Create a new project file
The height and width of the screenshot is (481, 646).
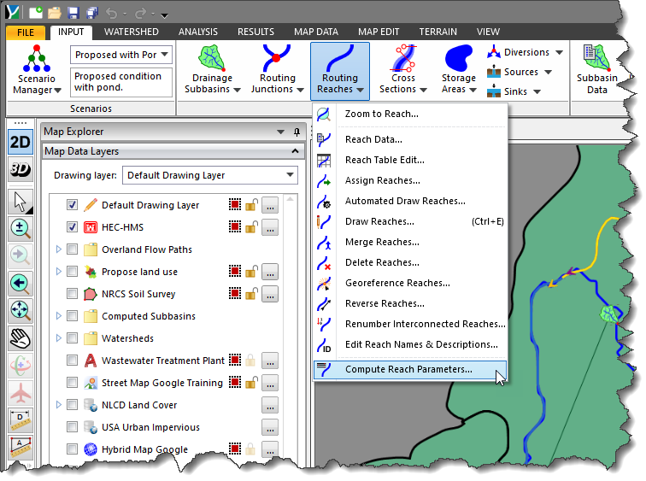click(36, 13)
